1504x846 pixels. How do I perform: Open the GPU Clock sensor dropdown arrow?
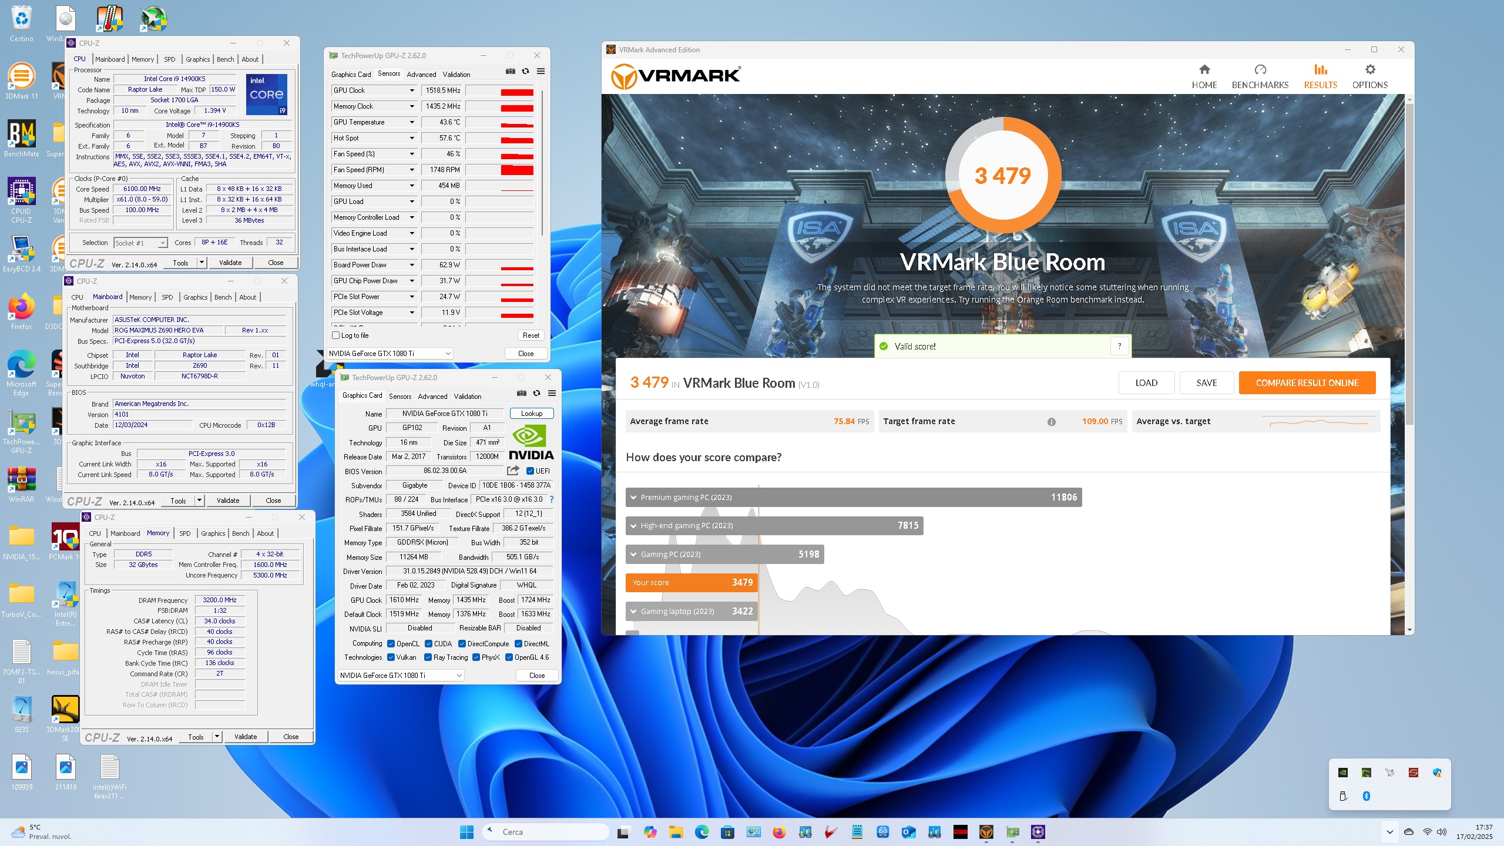412,90
